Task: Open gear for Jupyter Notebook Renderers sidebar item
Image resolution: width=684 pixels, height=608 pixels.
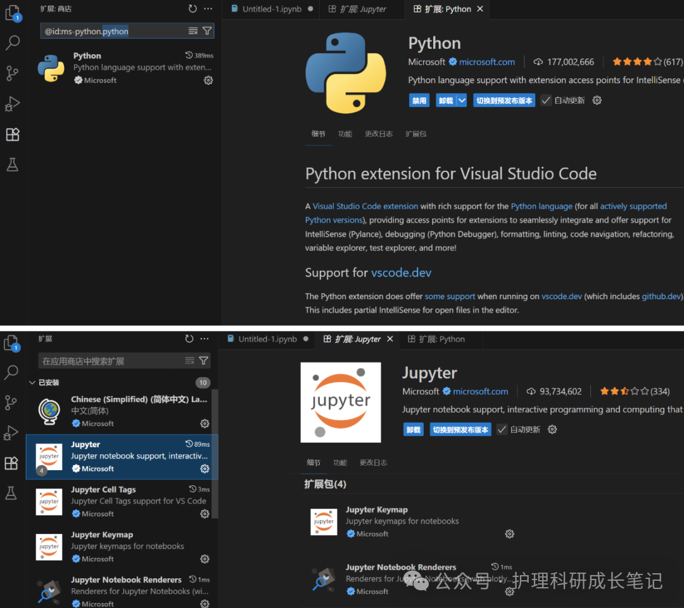Action: click(x=205, y=604)
